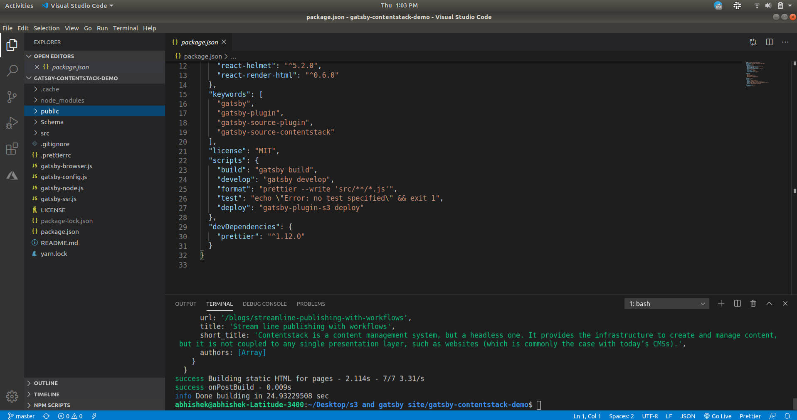Open the Extensions view

tap(12, 149)
